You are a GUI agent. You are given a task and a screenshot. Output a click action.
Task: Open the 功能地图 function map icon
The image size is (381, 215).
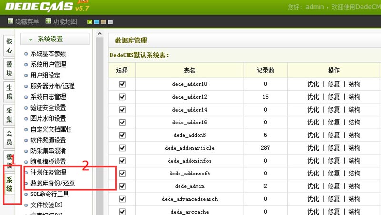(48, 21)
